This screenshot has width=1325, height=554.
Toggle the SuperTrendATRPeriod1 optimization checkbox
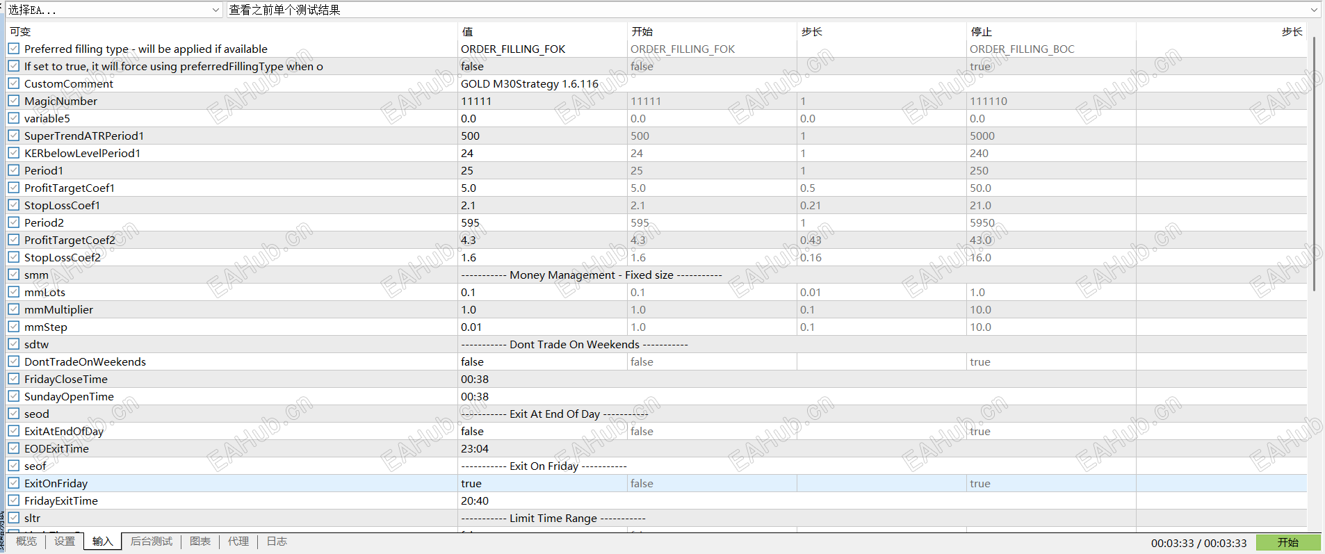coord(14,136)
